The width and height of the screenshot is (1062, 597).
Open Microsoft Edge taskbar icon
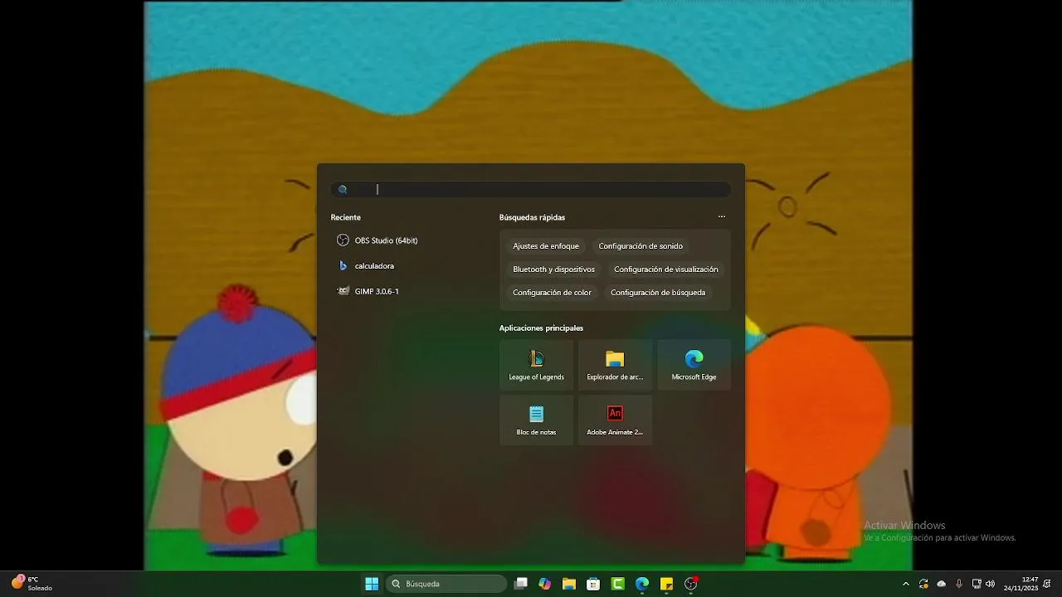tap(642, 584)
